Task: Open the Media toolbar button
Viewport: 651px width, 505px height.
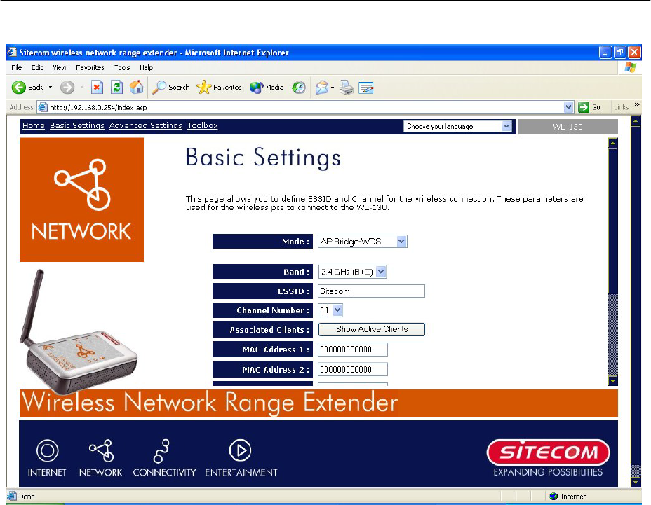Action: click(x=267, y=87)
